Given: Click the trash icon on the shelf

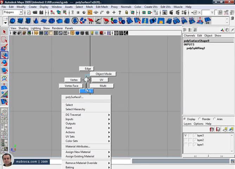Looking at the screenshot, I should point(232,18).
